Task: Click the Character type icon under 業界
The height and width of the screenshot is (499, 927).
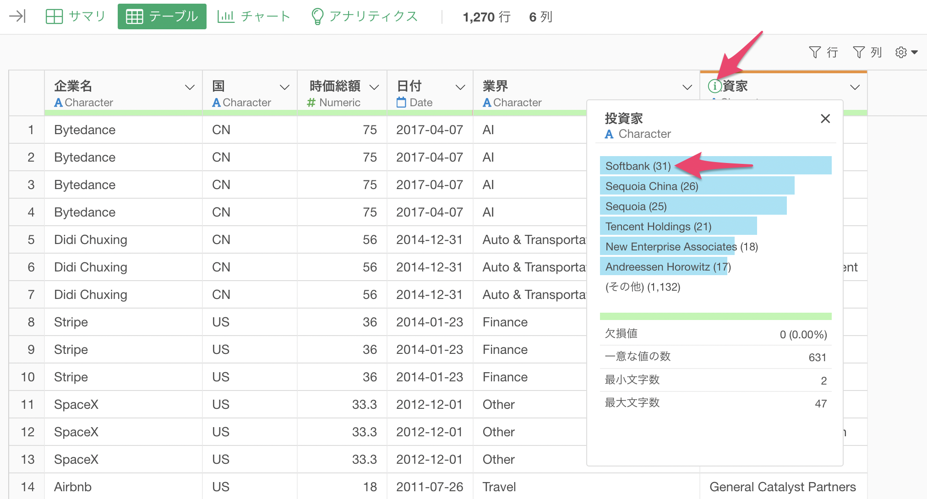Action: 487,103
